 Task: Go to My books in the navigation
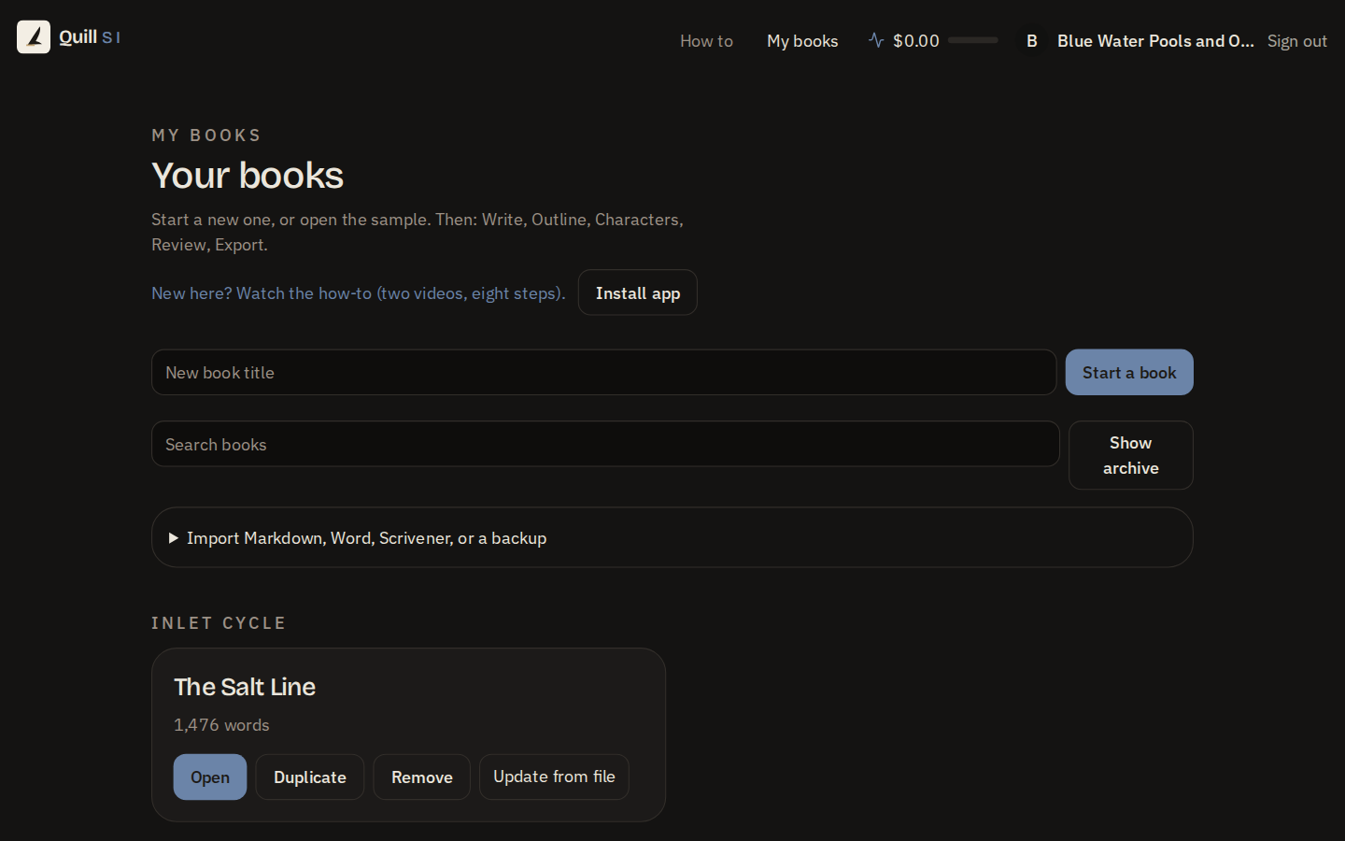click(802, 41)
